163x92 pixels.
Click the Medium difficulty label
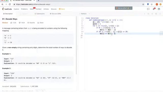point(5,23)
